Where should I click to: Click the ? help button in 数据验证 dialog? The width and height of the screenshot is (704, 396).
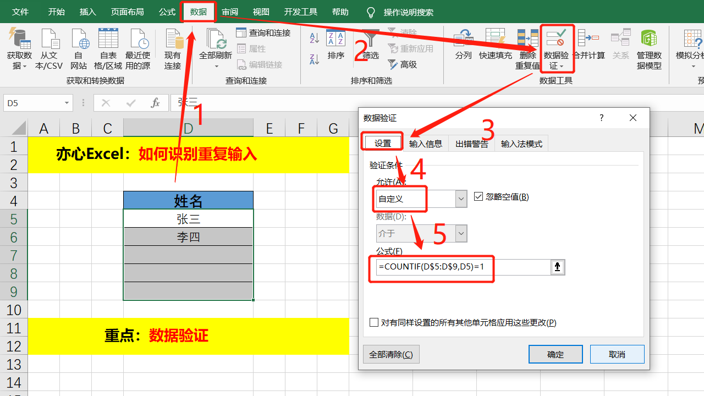pyautogui.click(x=602, y=118)
